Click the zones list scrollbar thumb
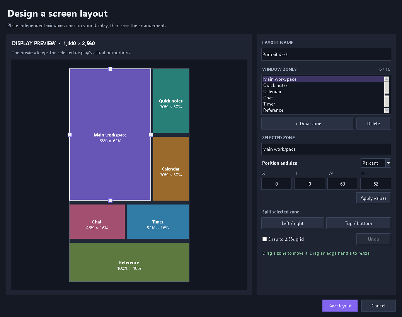The width and height of the screenshot is (402, 317). click(x=387, y=94)
